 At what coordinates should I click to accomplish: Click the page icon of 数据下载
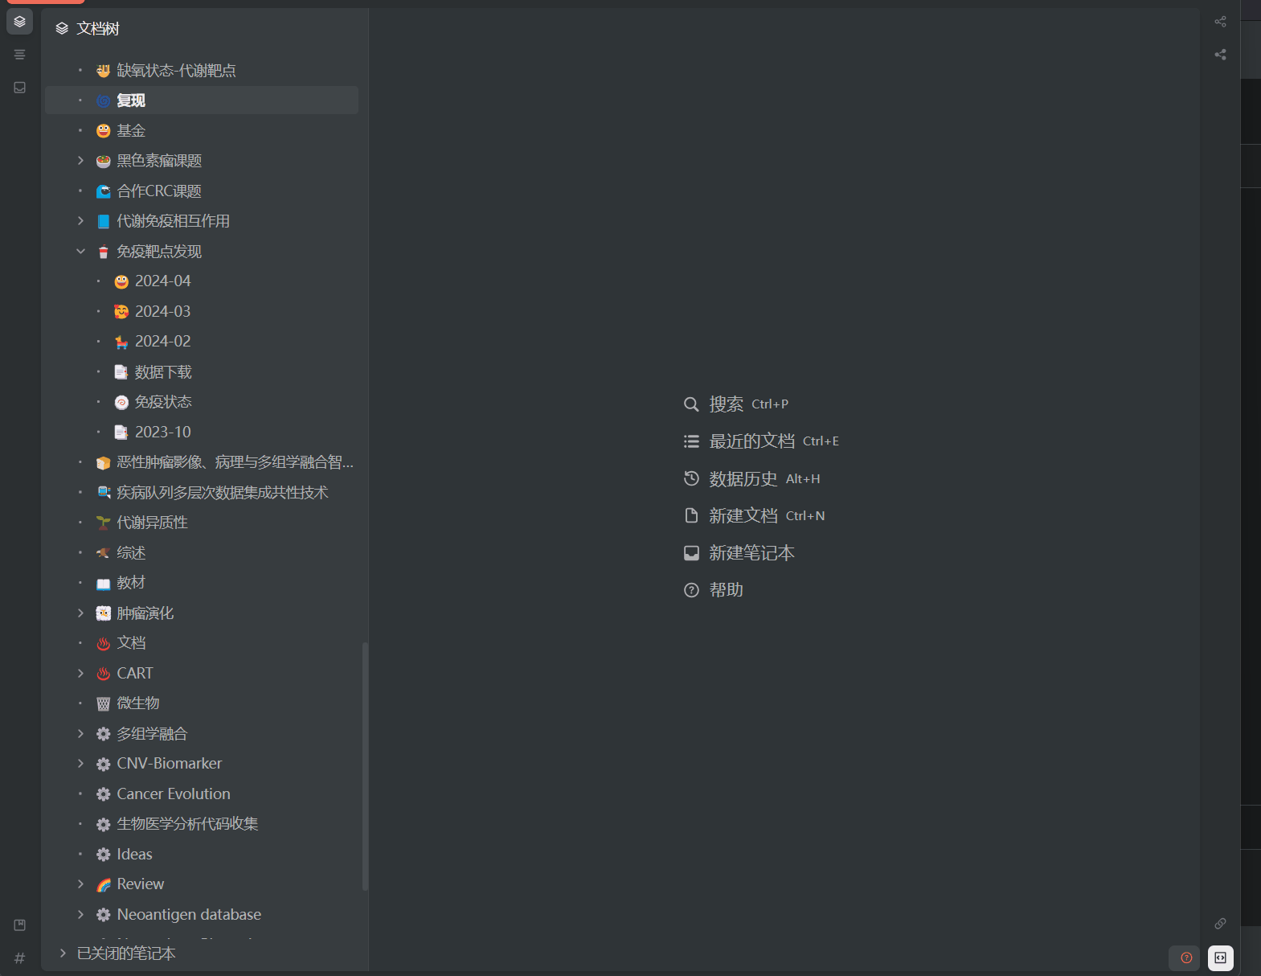(121, 372)
